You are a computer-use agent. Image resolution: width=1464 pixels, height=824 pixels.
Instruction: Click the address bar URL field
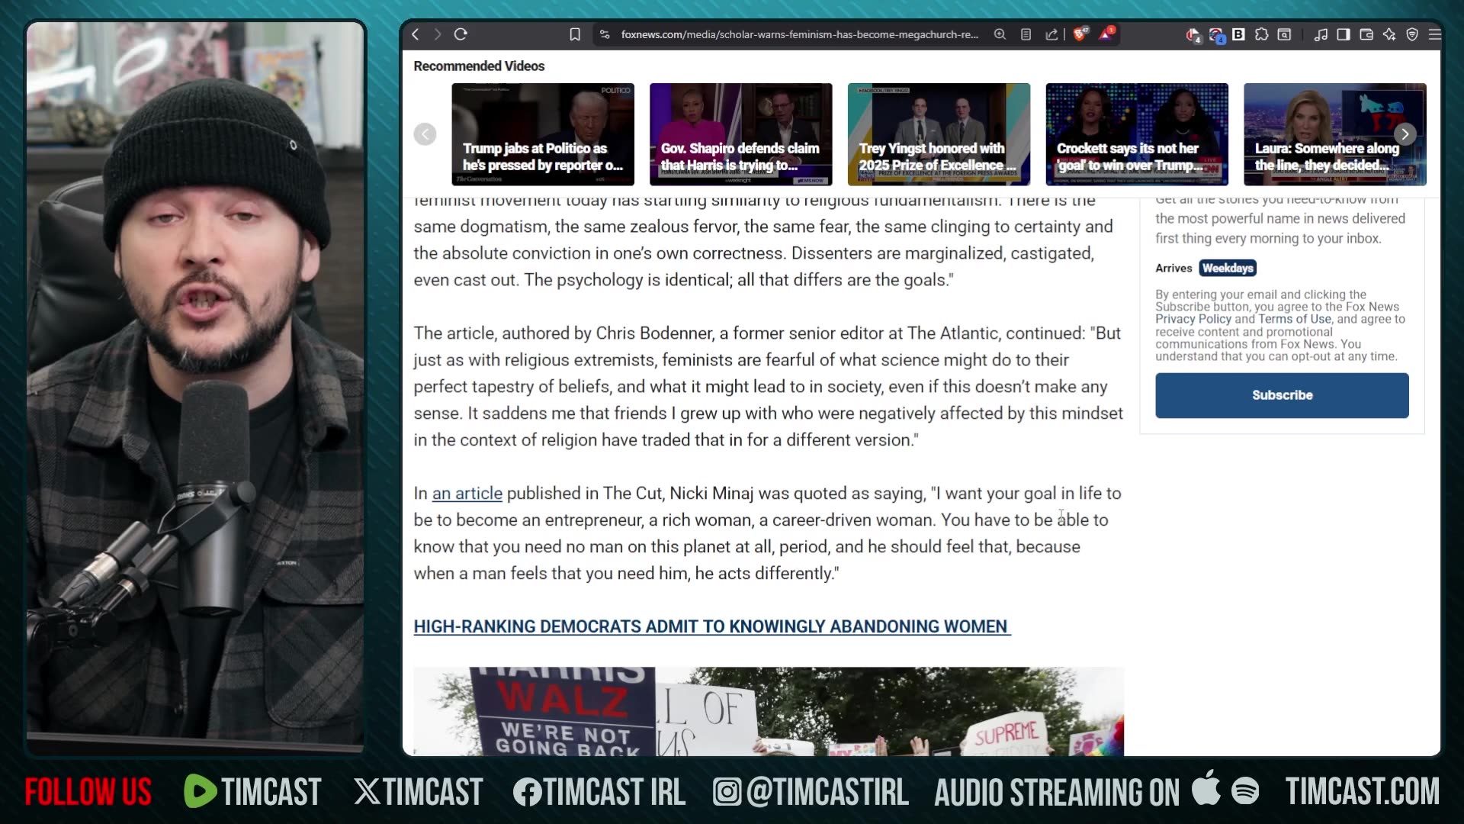[x=799, y=34]
